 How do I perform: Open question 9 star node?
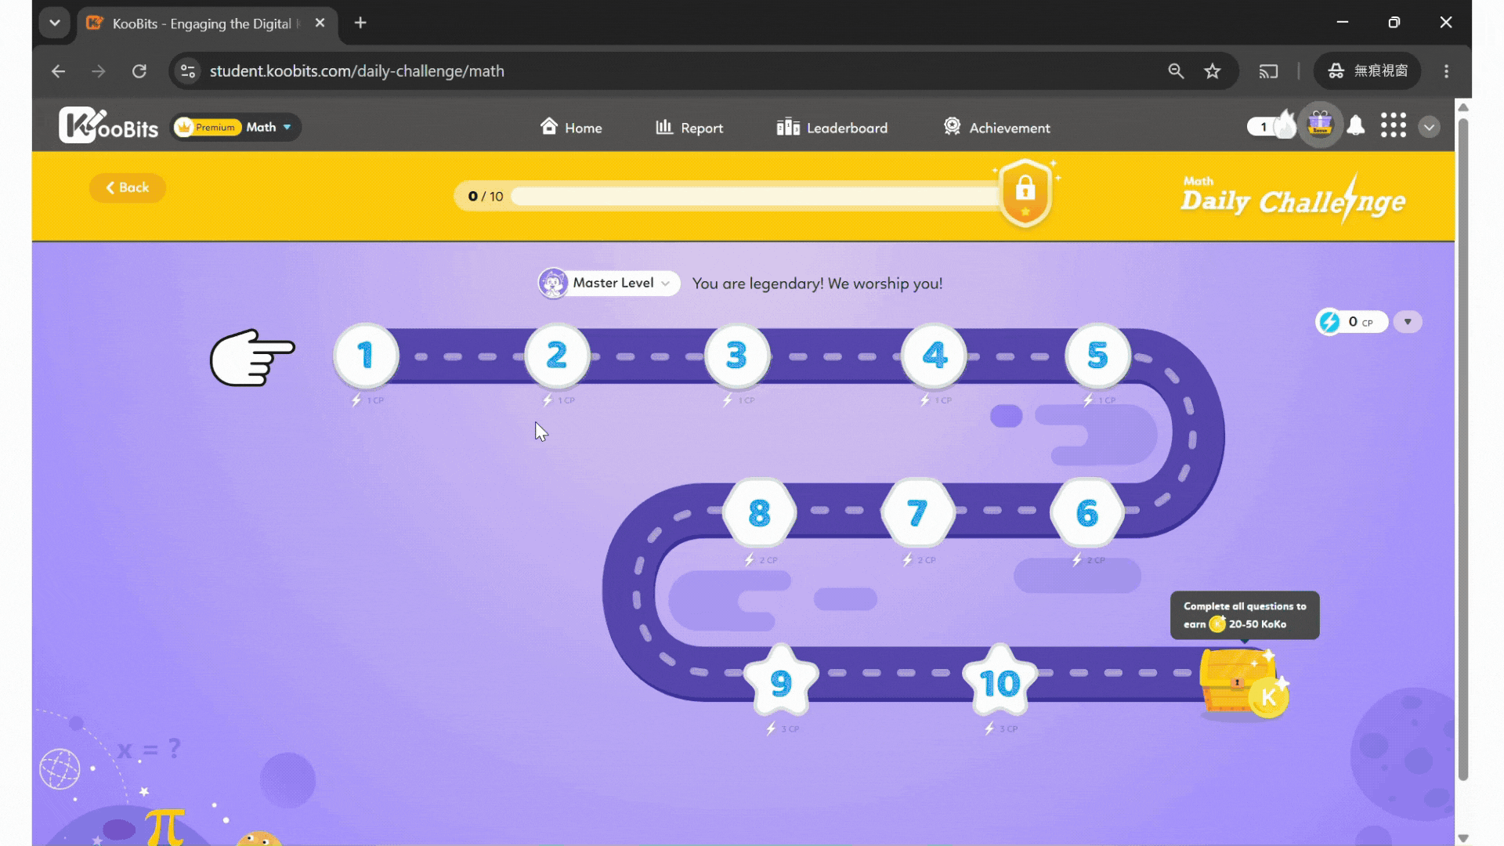[781, 682]
